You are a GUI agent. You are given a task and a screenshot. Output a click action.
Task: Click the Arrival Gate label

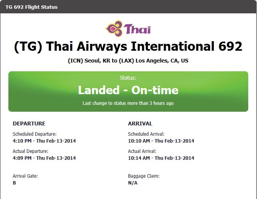coord(25,176)
